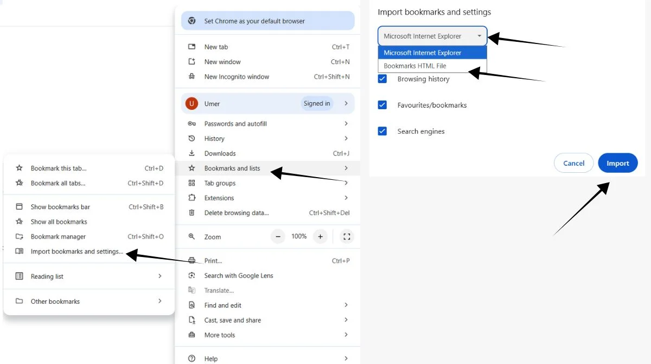Click the Show all bookmarks star icon
This screenshot has width=651, height=364.
pos(20,222)
